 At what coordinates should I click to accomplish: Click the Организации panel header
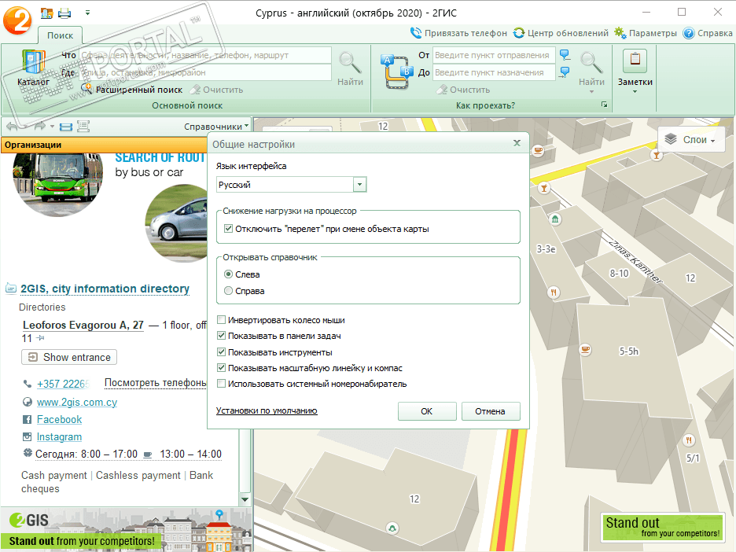point(104,145)
